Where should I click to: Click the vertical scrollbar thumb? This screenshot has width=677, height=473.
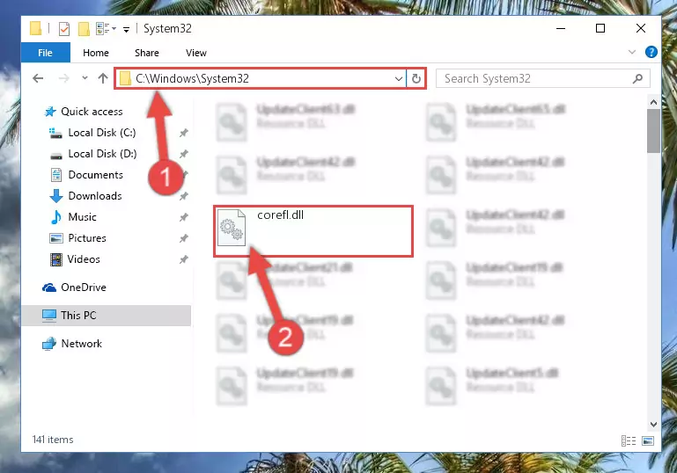pyautogui.click(x=653, y=131)
